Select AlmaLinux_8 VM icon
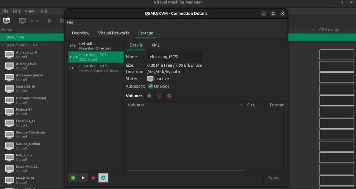This screenshot has width=356, height=189. point(9,55)
